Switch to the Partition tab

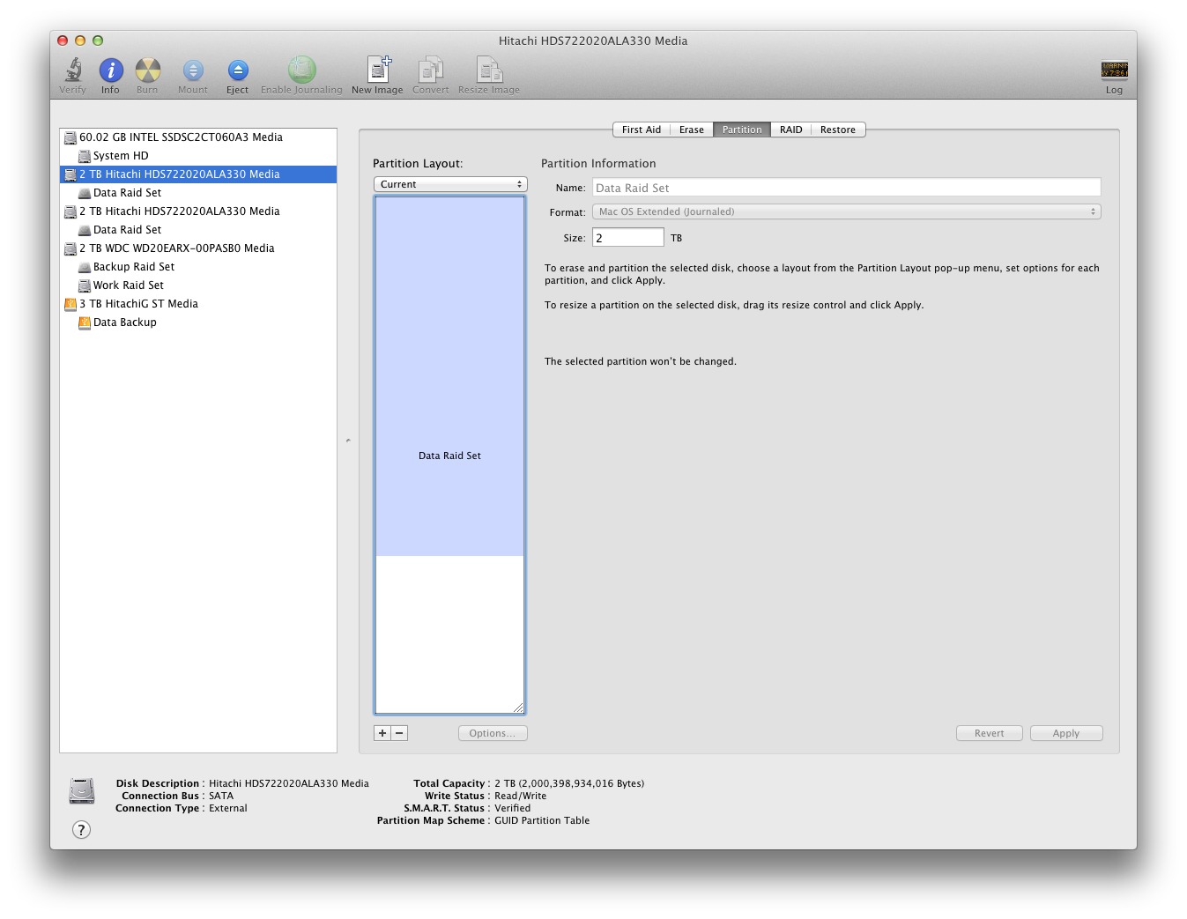point(742,130)
